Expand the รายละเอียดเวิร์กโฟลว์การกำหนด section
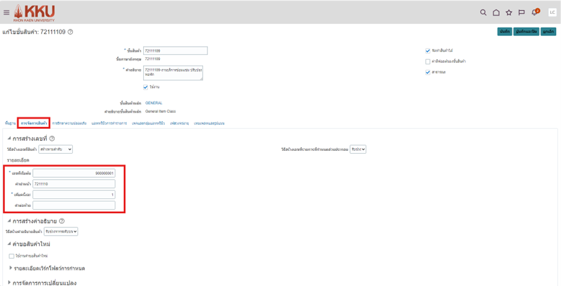The height and width of the screenshot is (286, 561). [x=10, y=268]
